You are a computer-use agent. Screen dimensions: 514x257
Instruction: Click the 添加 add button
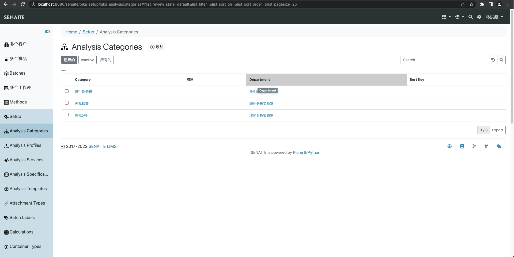(157, 47)
